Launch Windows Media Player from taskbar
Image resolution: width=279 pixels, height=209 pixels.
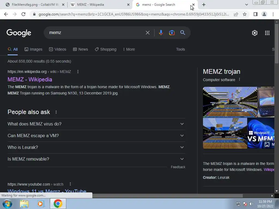(x=41, y=204)
